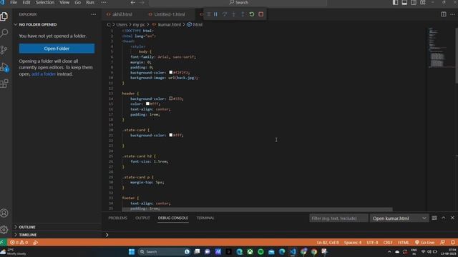Click the debug Step Out button

pos(243,14)
